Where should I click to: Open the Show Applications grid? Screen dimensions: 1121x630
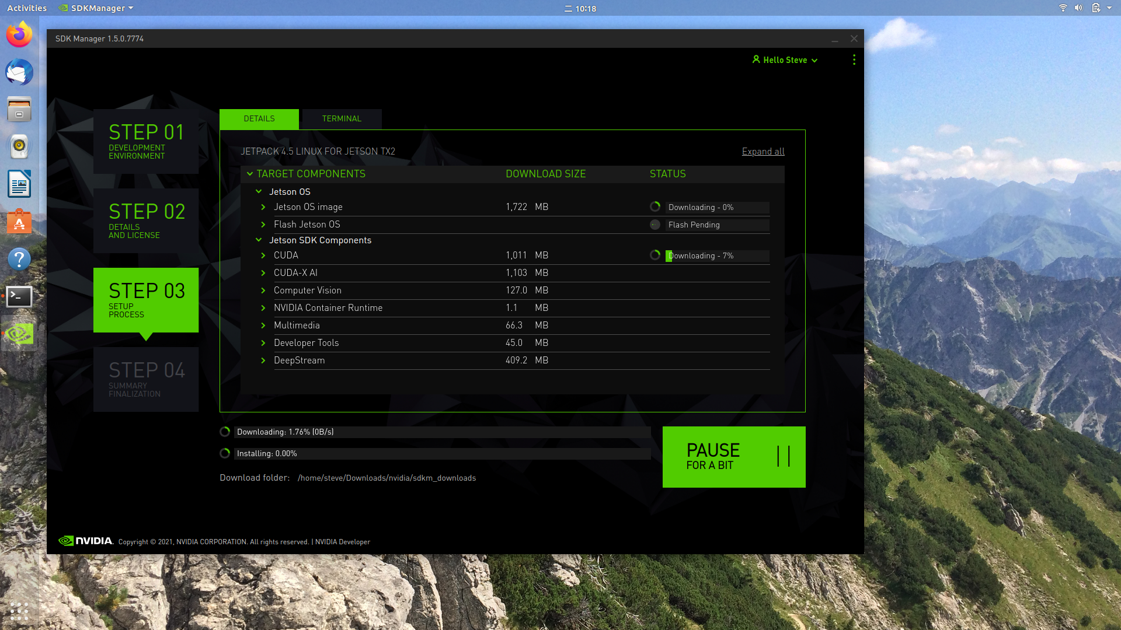tap(19, 611)
